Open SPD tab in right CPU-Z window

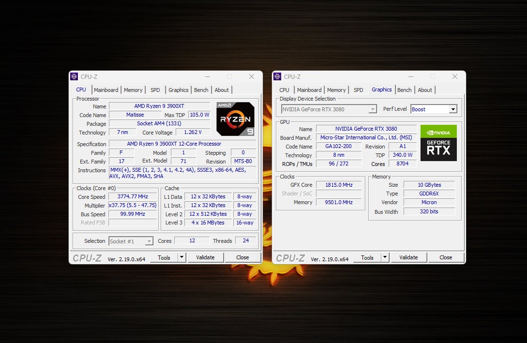tap(358, 90)
